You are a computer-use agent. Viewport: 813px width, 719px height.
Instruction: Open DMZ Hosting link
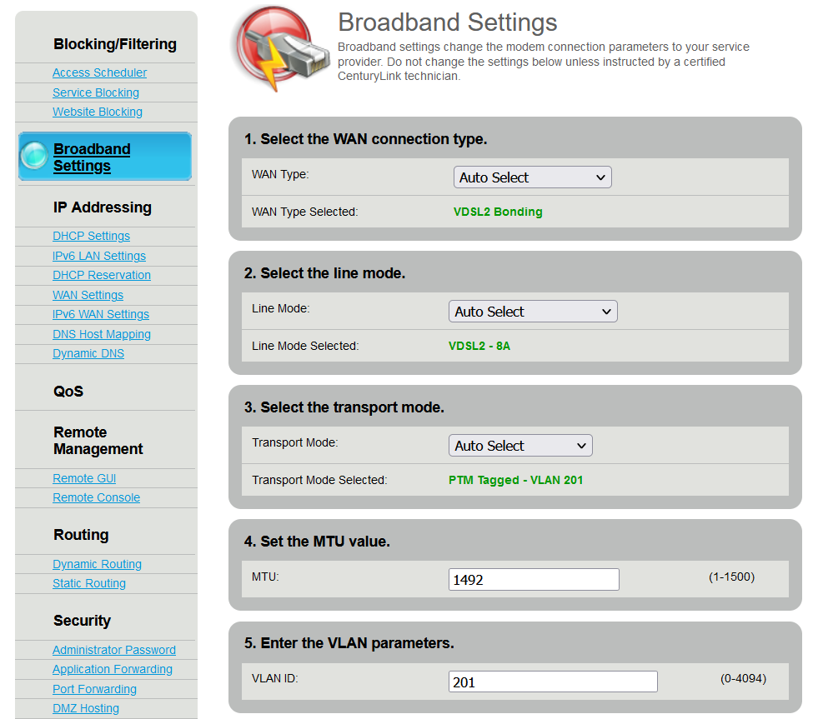[x=86, y=709]
